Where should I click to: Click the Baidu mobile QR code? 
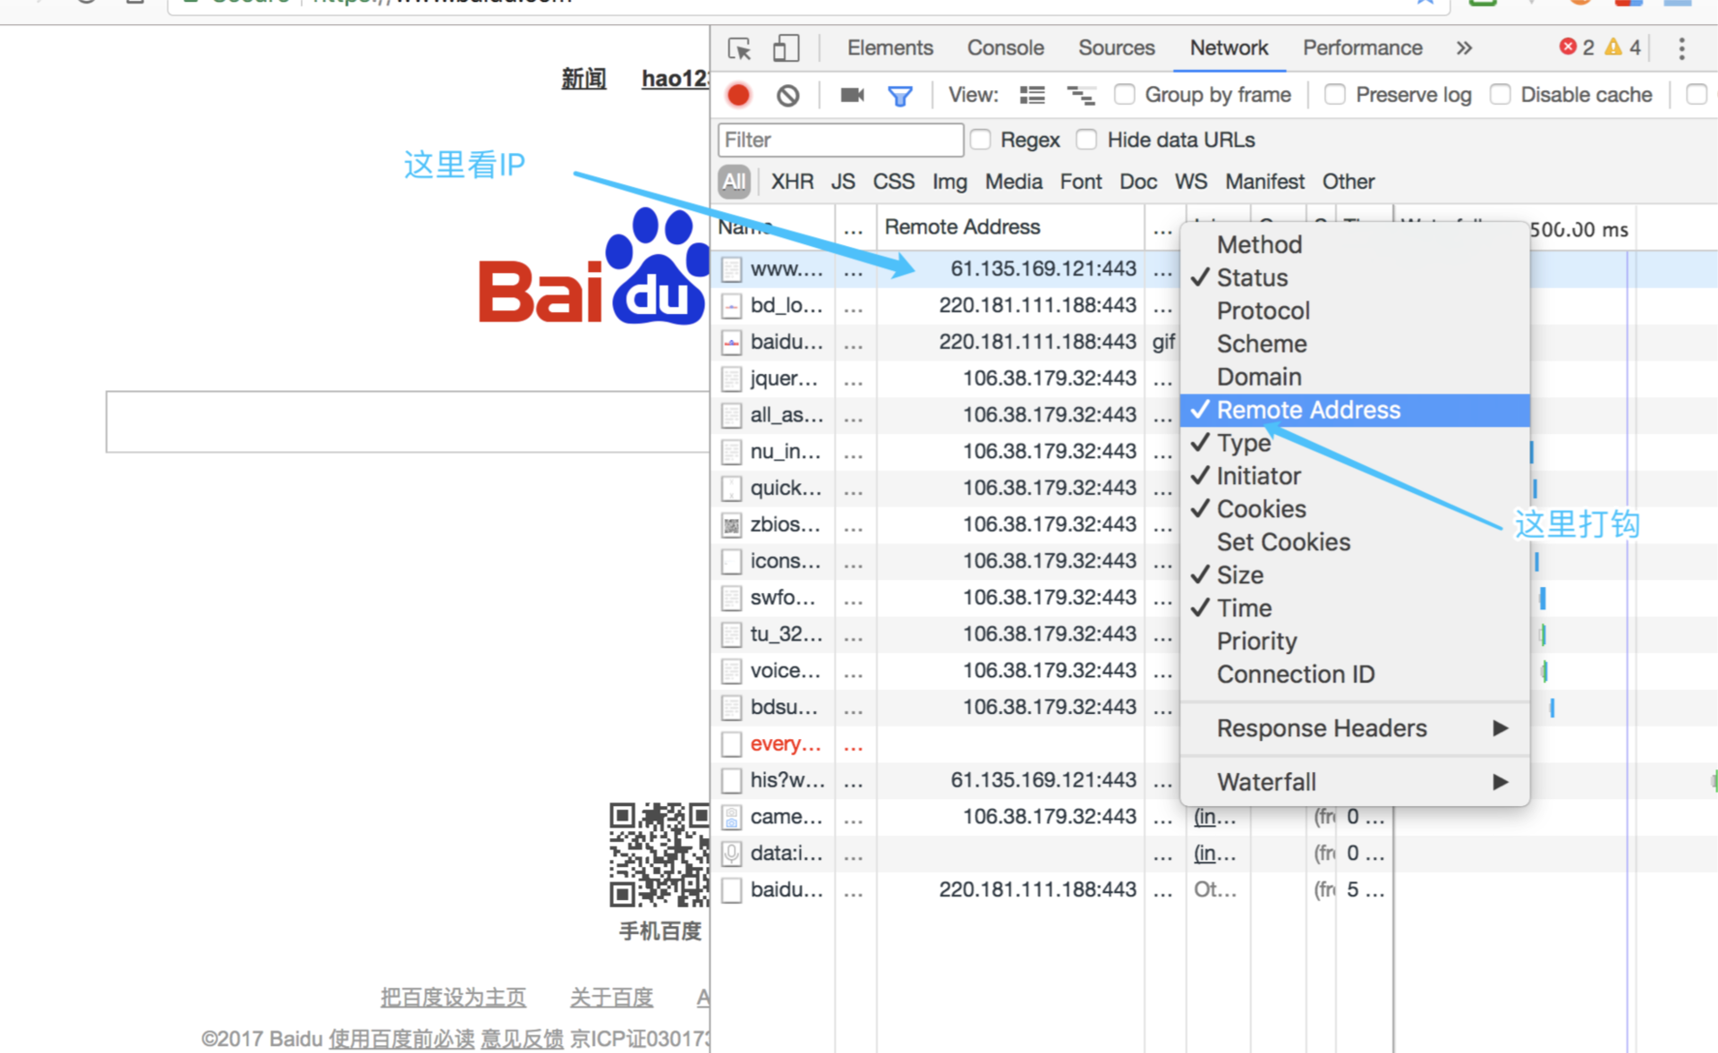(659, 854)
